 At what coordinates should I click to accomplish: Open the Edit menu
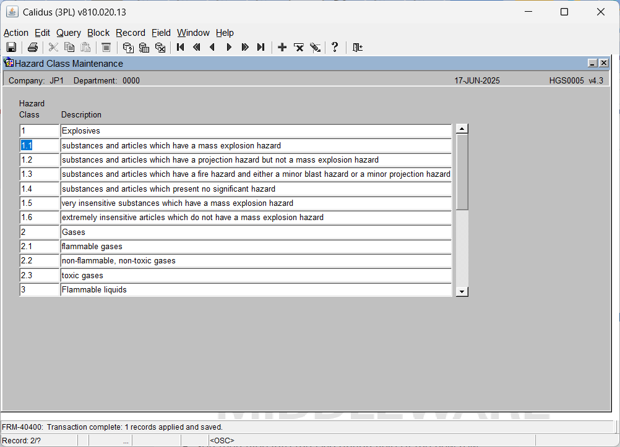click(x=42, y=33)
